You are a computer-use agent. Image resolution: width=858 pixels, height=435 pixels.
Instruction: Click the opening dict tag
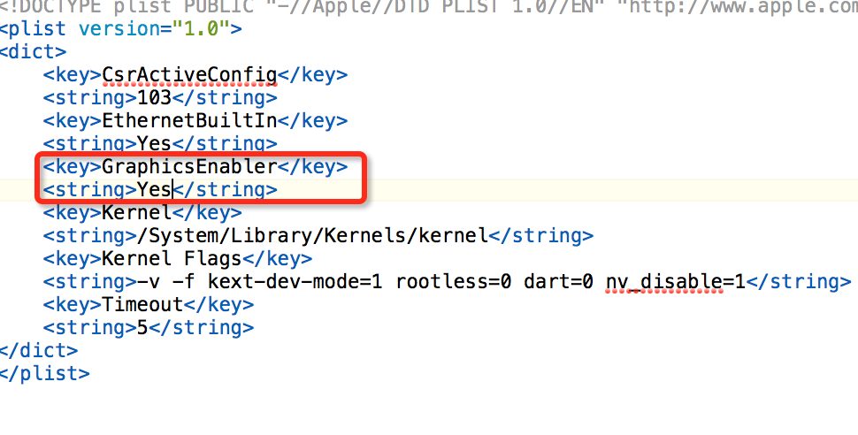33,51
